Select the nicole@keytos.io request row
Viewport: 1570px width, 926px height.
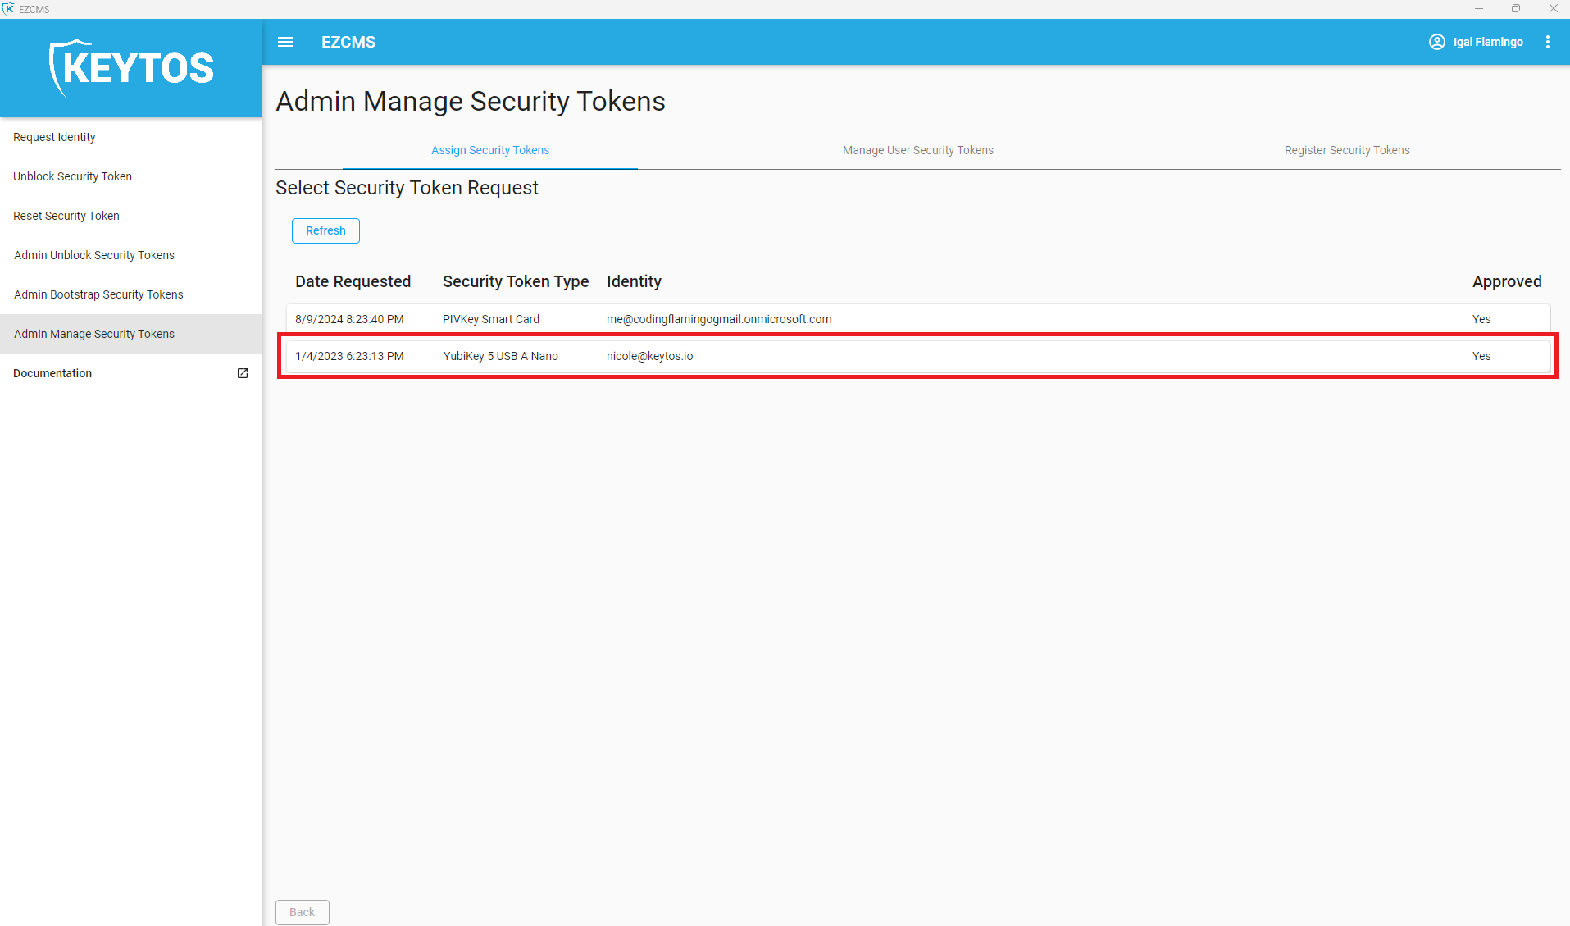[917, 356]
